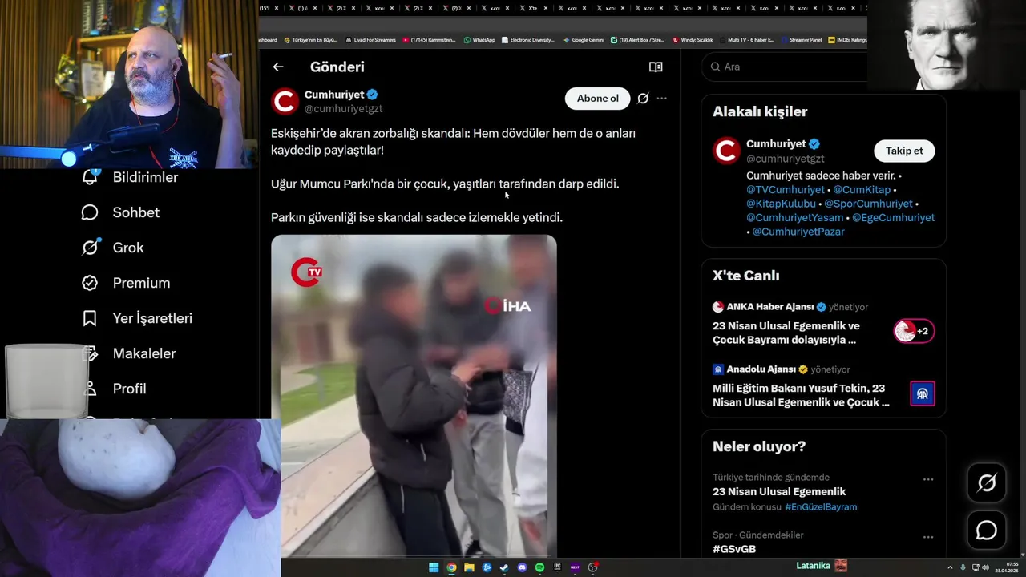Image resolution: width=1026 pixels, height=577 pixels.
Task: Open the #GSvGB trending topic
Action: [734, 549]
